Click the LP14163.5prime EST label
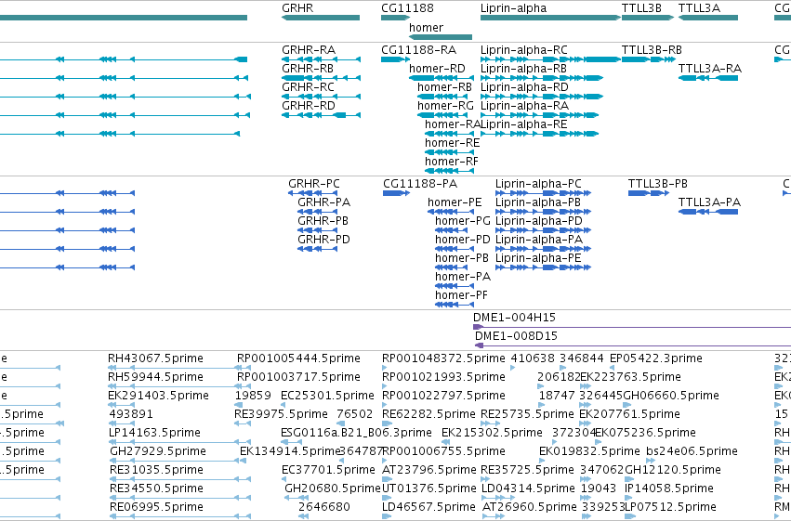791x521 pixels. 155,433
